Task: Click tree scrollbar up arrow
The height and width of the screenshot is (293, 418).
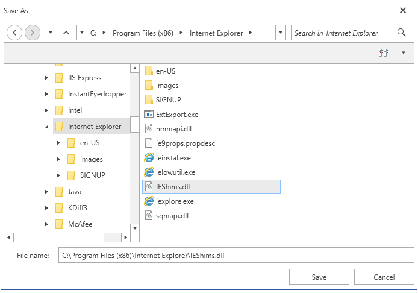Action: 135,68
